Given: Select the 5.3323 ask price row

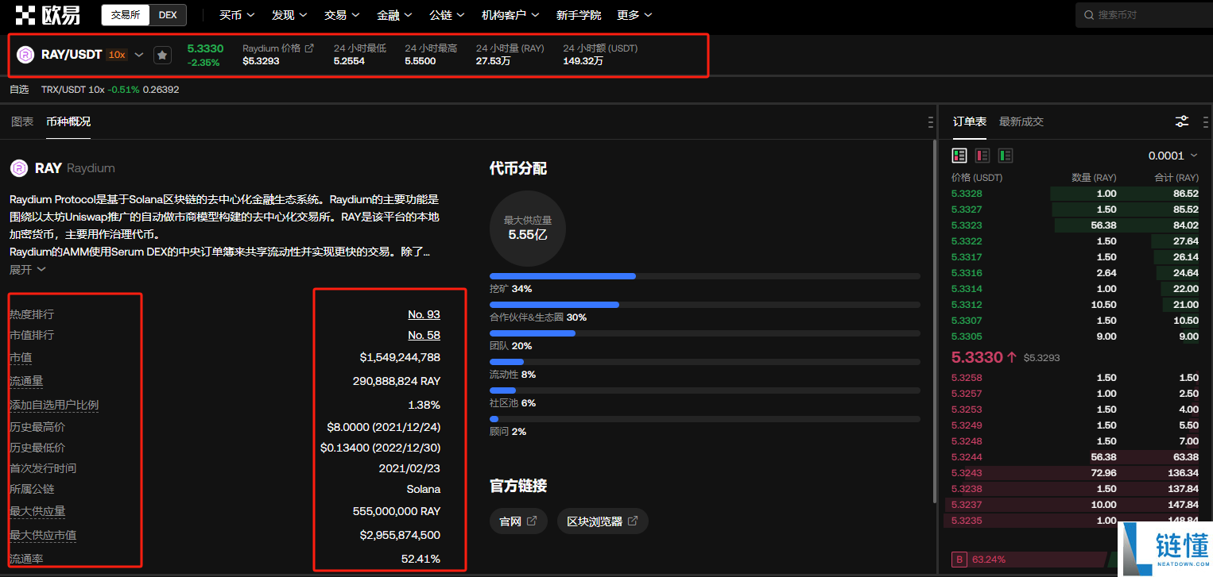Looking at the screenshot, I should click(x=1075, y=225).
